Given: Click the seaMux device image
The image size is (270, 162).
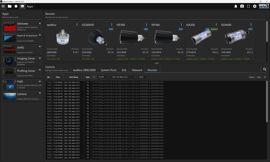Looking at the screenshot, I should [63, 37].
